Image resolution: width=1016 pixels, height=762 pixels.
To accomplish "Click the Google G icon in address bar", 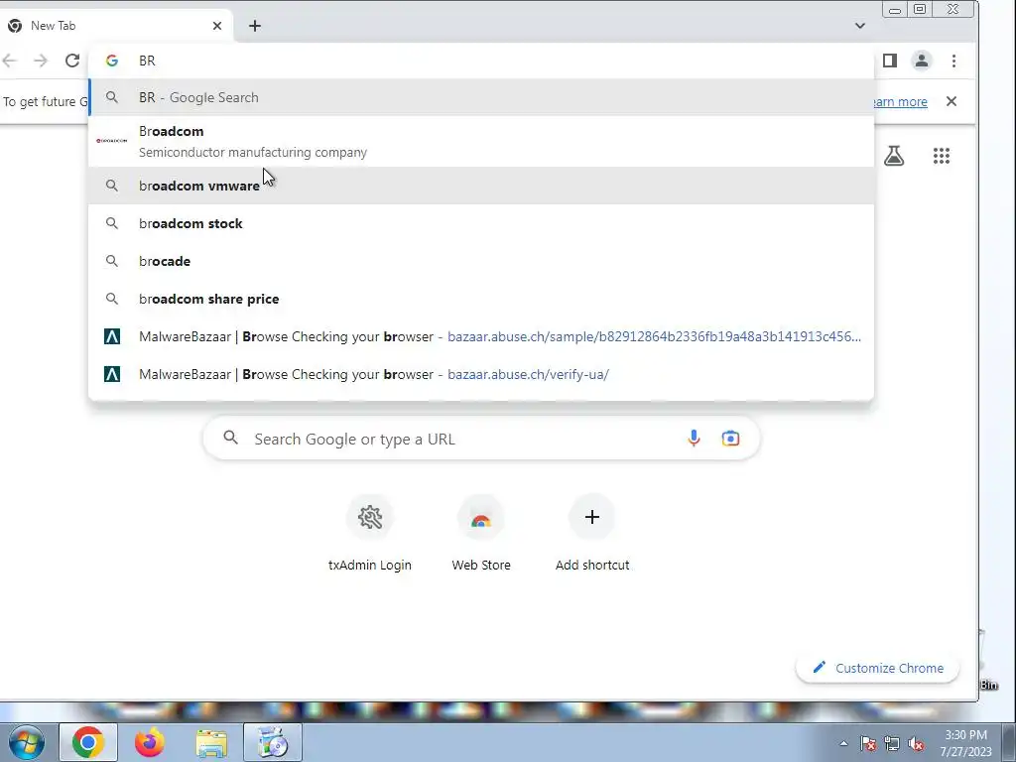I will (112, 61).
